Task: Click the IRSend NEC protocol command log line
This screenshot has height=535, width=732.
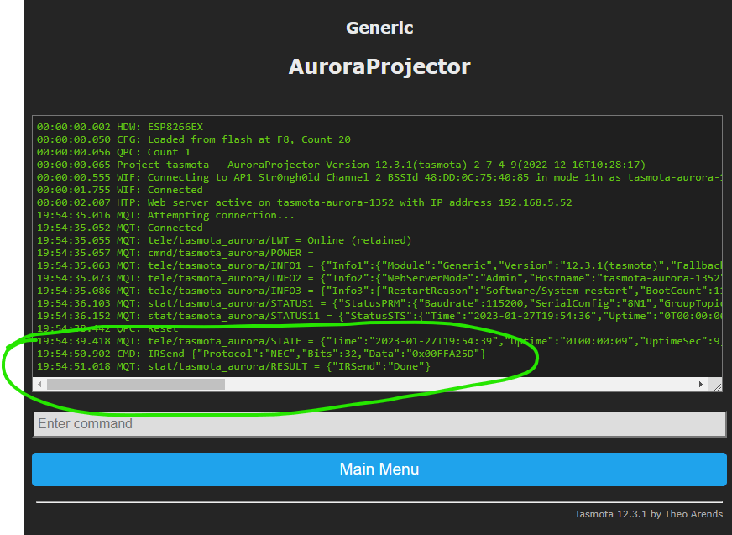Action: 260,354
